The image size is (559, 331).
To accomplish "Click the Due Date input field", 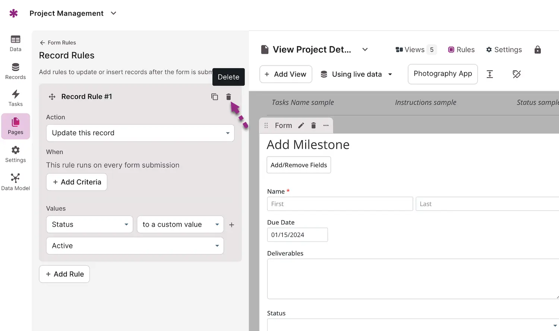I will pyautogui.click(x=297, y=235).
